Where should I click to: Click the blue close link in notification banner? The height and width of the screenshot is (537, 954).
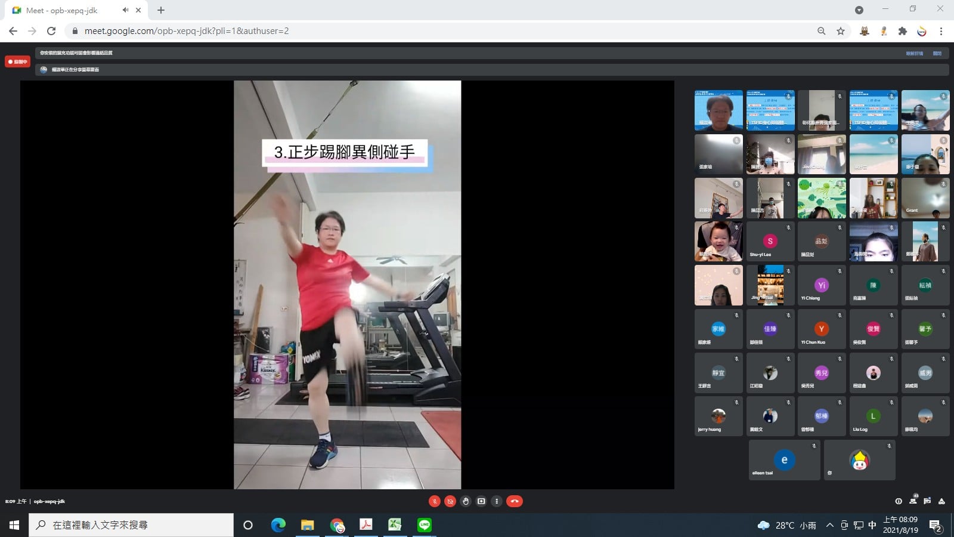click(937, 53)
